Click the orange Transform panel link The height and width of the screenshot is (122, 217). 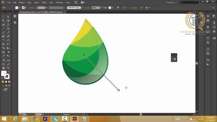134,8
